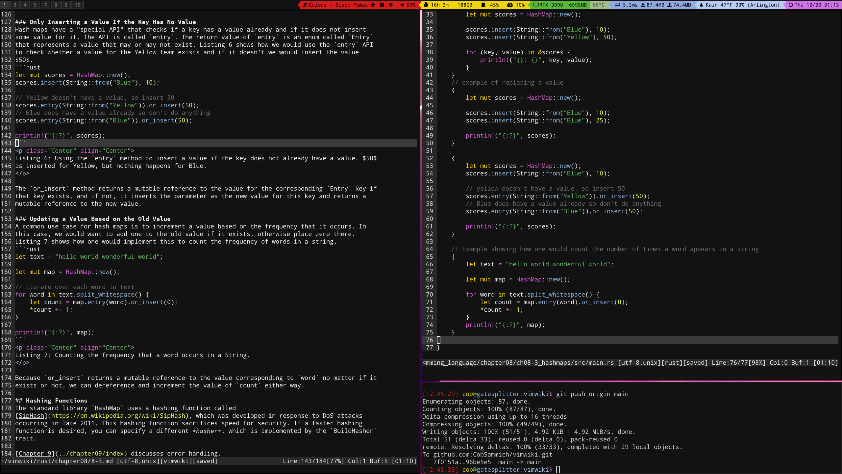Click the 50% volume readout
Image resolution: width=842 pixels, height=474 pixels.
click(411, 5)
